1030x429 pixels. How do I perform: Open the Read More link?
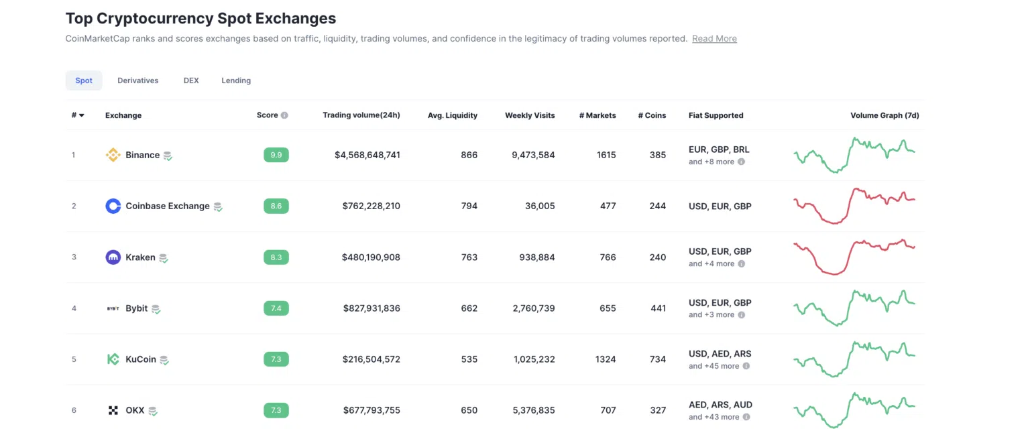point(714,39)
